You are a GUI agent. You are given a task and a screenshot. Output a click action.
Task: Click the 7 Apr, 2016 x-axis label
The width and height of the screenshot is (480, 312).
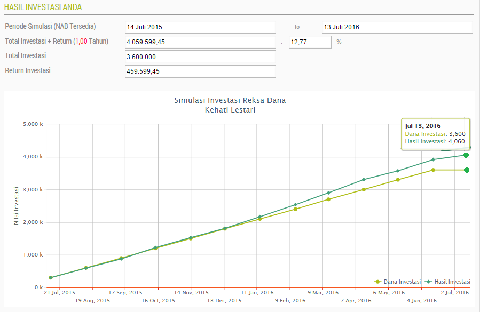356,301
